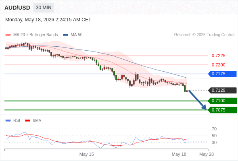
Task: Click the black 0.7129 current price tag
Action: coord(222,91)
